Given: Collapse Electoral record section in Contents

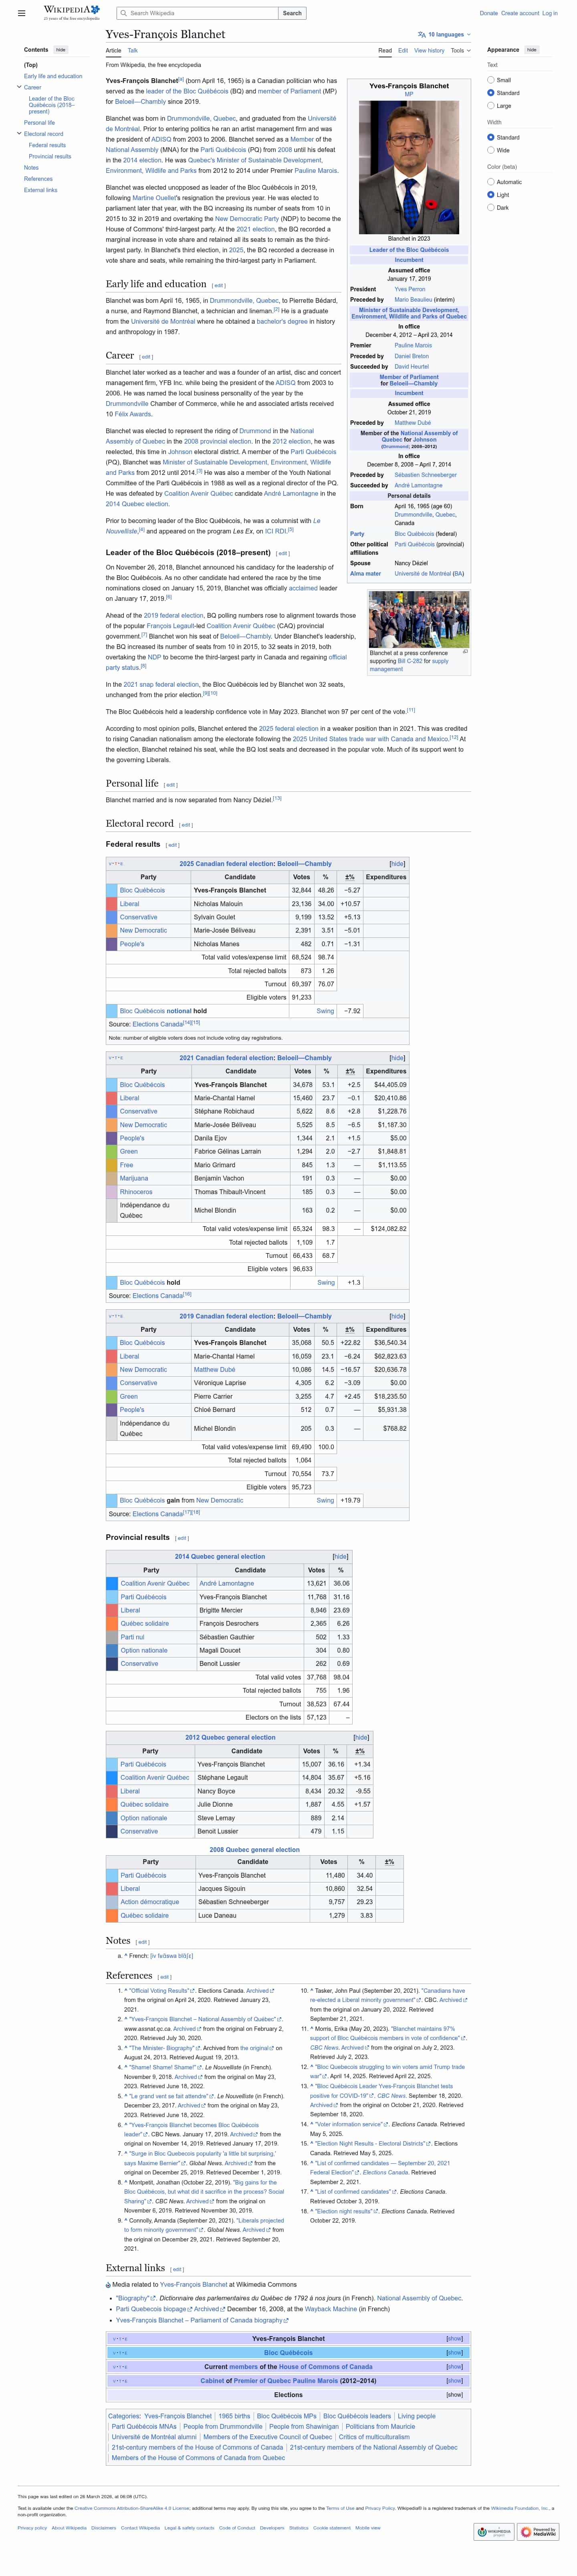Looking at the screenshot, I should point(19,133).
